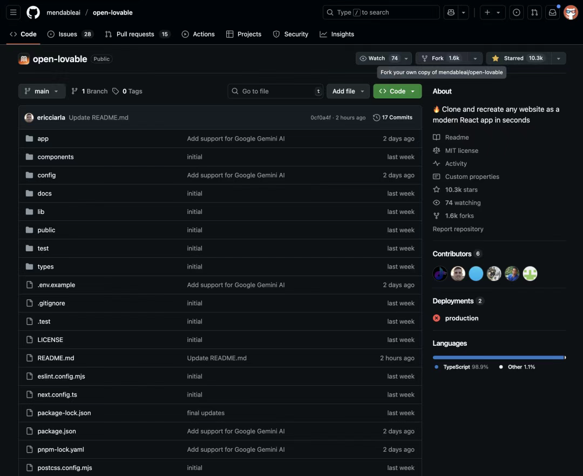Open the open-lovable breadcrumb link
This screenshot has height=476, width=583.
tap(113, 12)
